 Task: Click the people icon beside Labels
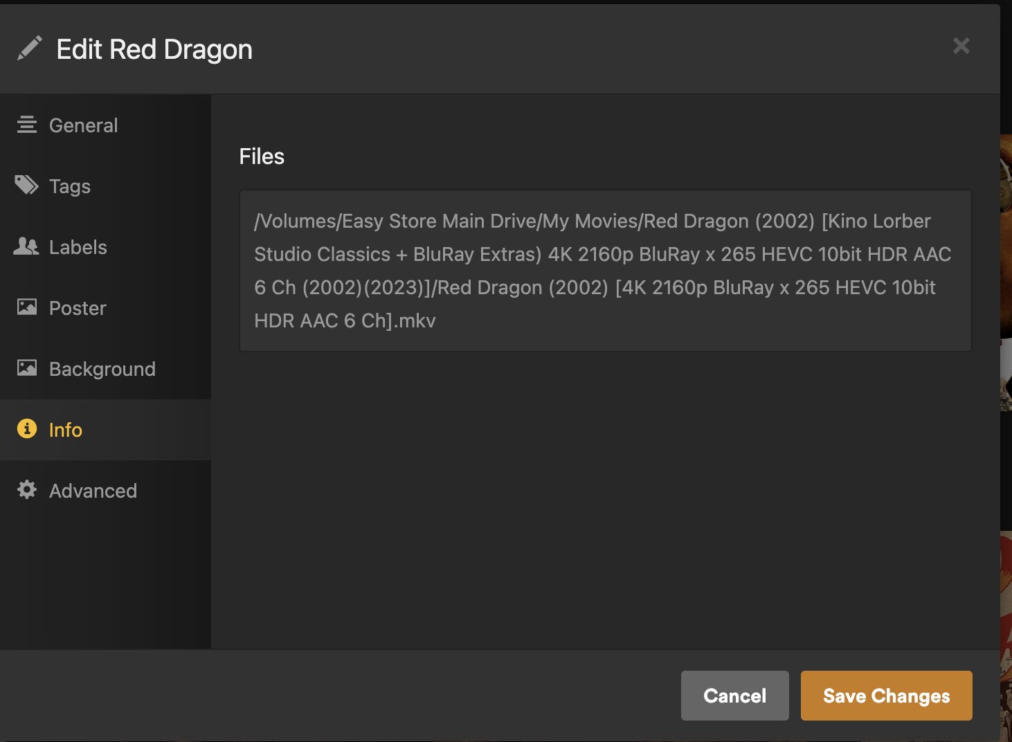coord(26,246)
